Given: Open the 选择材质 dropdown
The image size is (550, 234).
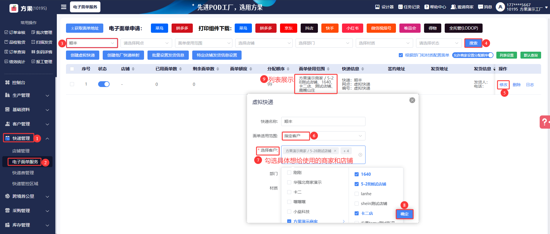Looking at the screenshot, I should (x=384, y=43).
